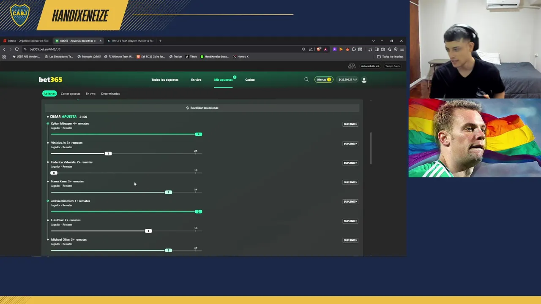Click SUPLENTE+ for Harry Kane
The height and width of the screenshot is (304, 541).
350,182
